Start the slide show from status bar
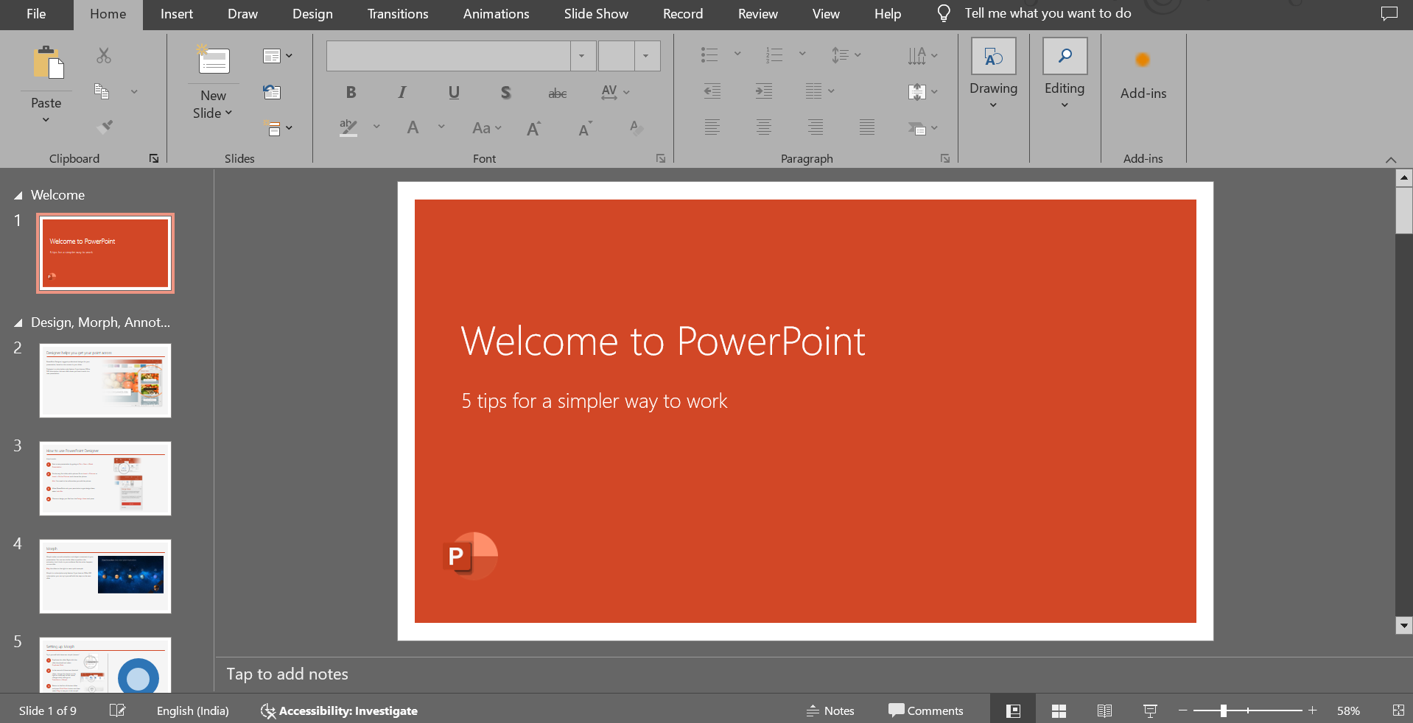 (1149, 710)
